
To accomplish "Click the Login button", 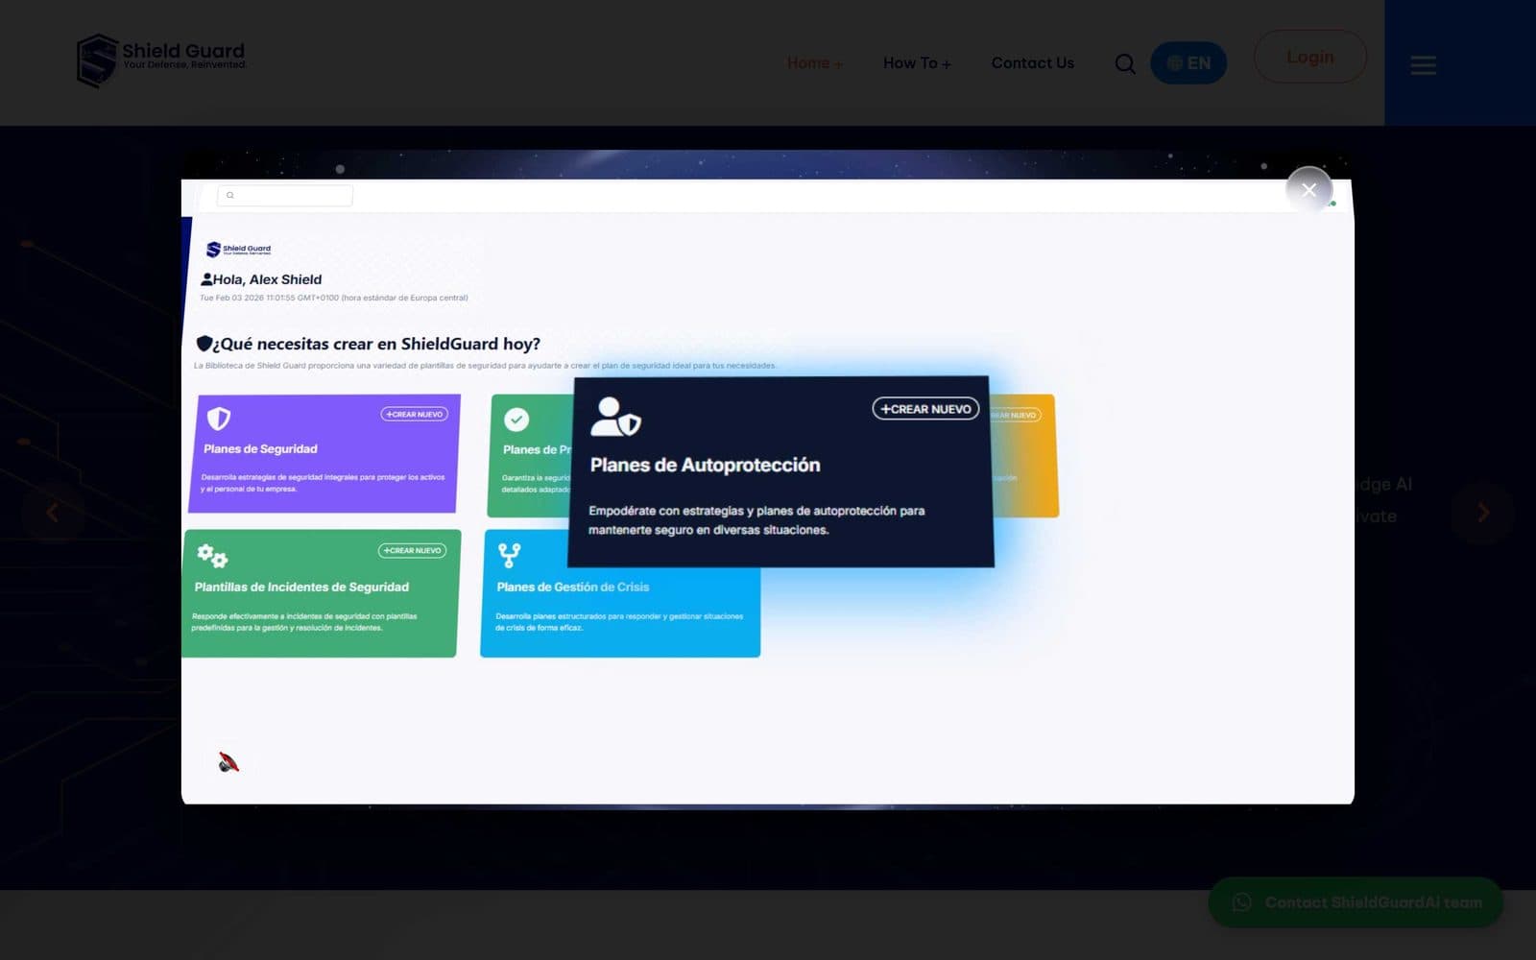I will point(1309,57).
